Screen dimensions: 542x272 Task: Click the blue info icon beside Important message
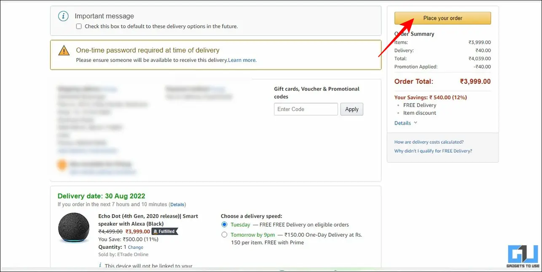[63, 16]
